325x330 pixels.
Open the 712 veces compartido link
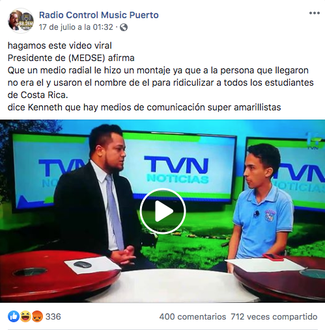point(274,317)
